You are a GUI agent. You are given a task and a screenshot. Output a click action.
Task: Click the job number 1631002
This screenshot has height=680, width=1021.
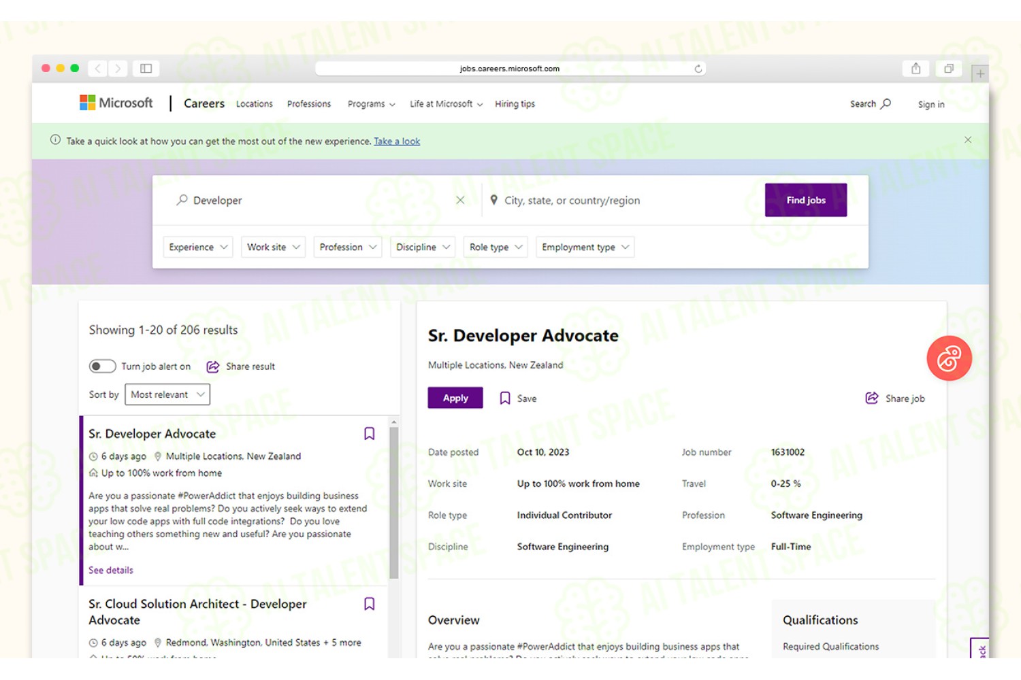coord(788,452)
